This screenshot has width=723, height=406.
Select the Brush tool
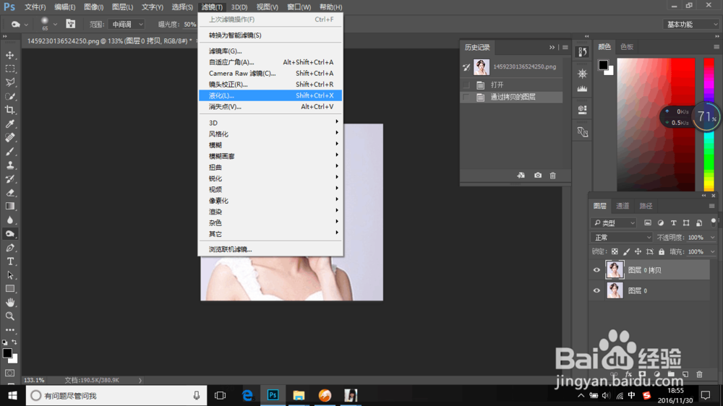pyautogui.click(x=9, y=151)
